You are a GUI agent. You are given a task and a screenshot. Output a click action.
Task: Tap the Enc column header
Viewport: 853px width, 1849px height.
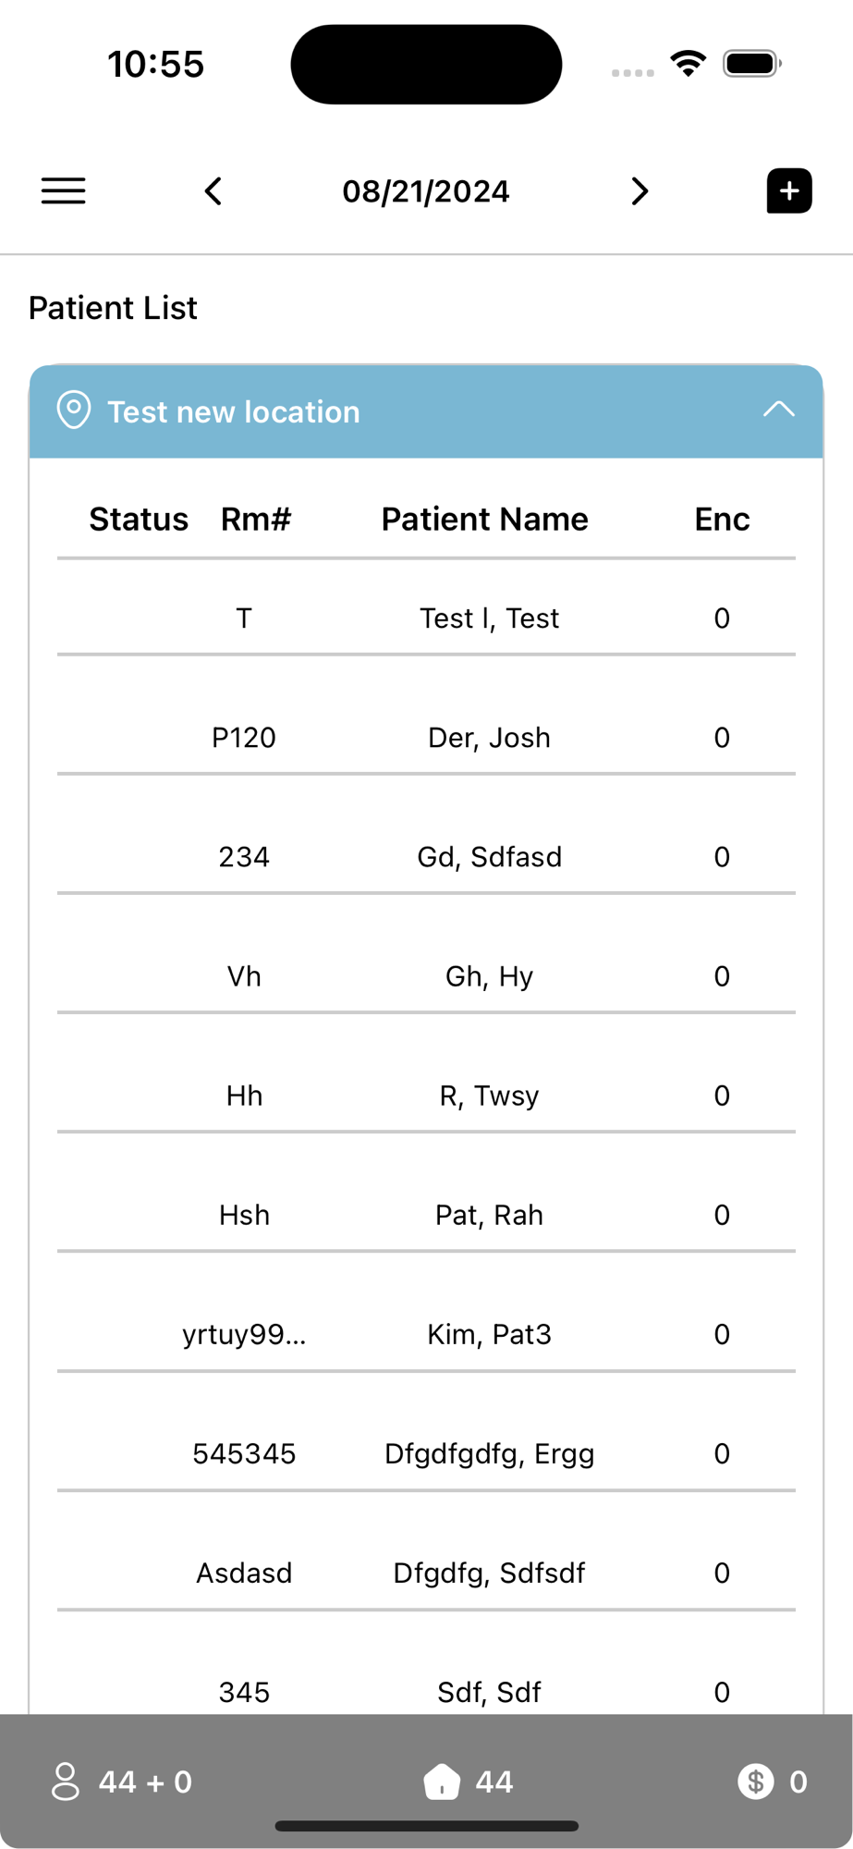point(722,520)
